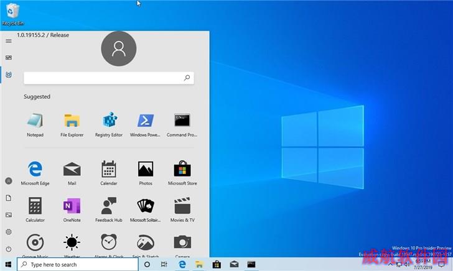The height and width of the screenshot is (271, 453).
Task: Open Edge from the taskbar
Action: click(182, 264)
